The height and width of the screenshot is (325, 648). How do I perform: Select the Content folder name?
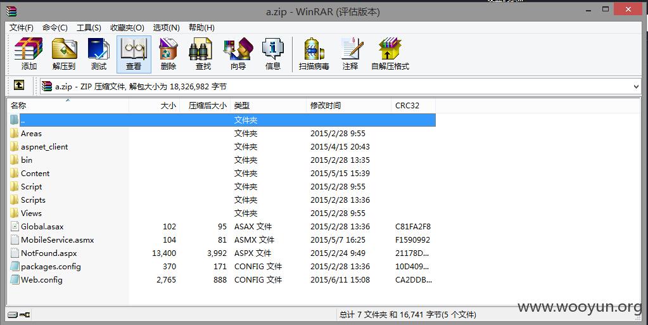tap(35, 173)
